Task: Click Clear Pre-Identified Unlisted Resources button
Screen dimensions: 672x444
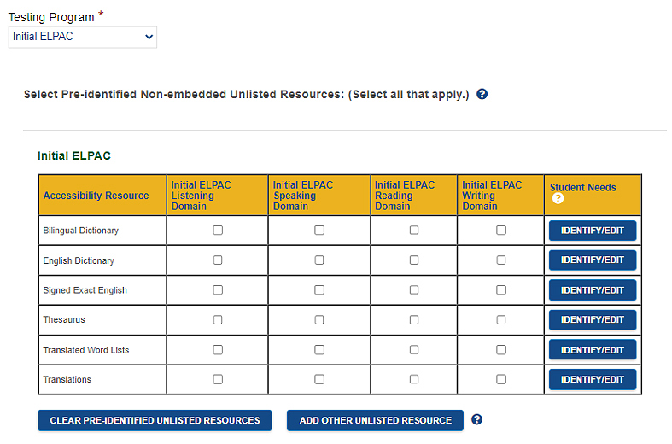Action: pos(155,420)
